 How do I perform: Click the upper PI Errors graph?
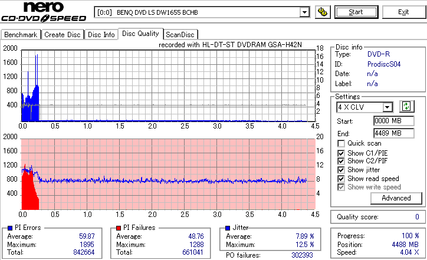pos(168,85)
